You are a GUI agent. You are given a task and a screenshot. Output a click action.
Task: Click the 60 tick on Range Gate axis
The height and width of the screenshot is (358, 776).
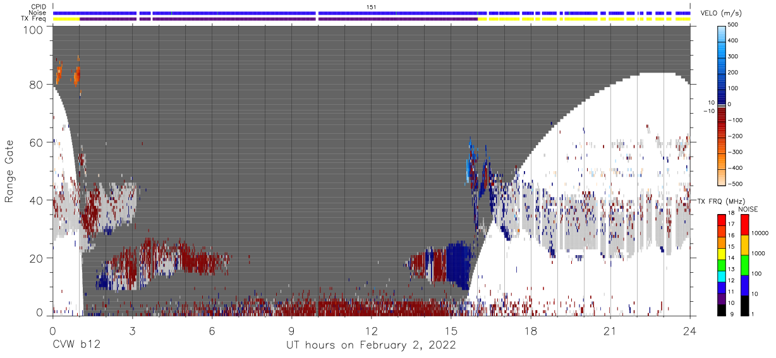pos(37,142)
